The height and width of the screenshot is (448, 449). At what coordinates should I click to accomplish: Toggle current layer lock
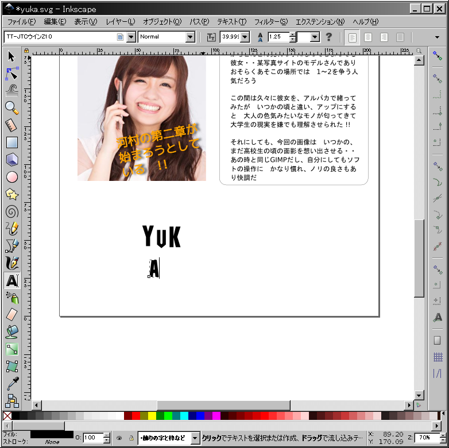pyautogui.click(x=131, y=438)
